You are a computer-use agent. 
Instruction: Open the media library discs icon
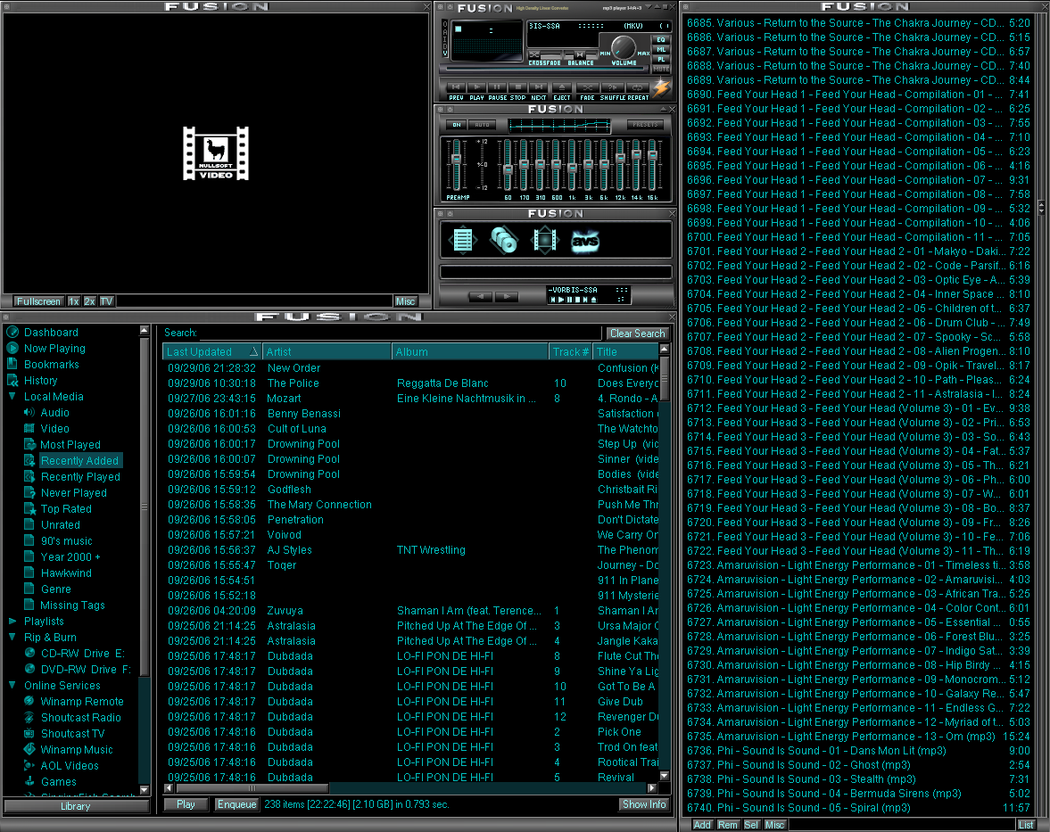pyautogui.click(x=503, y=240)
